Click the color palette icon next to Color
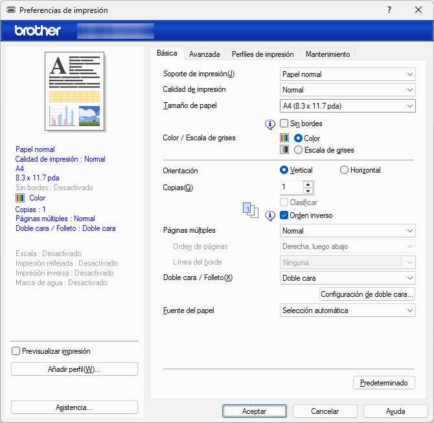 pyautogui.click(x=284, y=138)
